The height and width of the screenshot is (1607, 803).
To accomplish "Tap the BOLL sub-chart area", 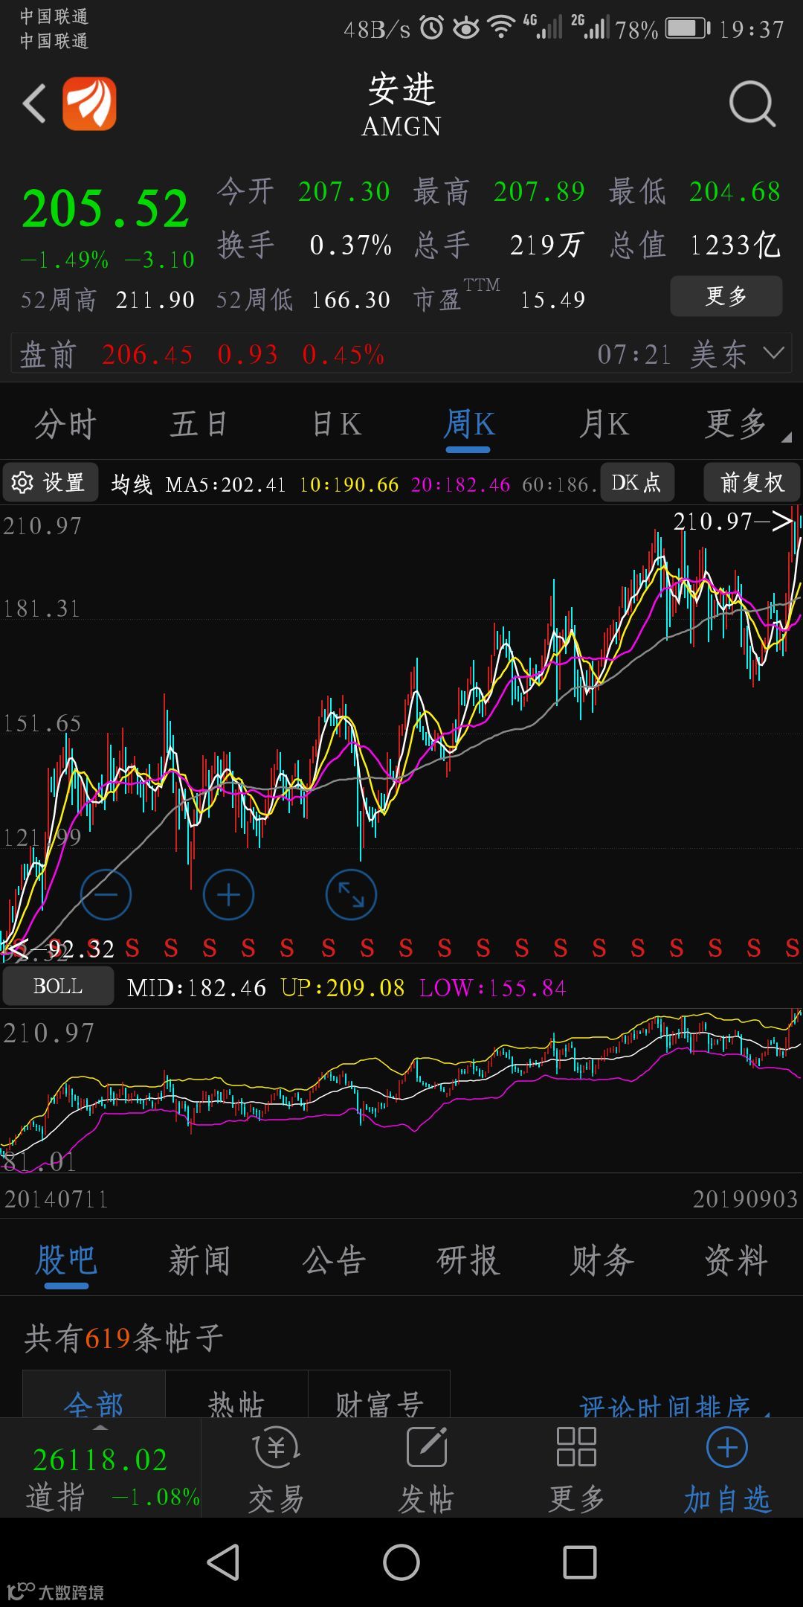I will pos(401,1091).
